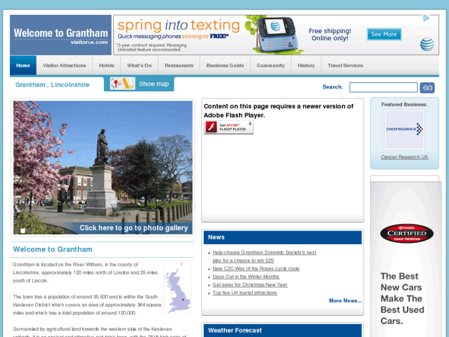Click the Welcome to Grantham site logo
The height and width of the screenshot is (337, 449).
[61, 35]
